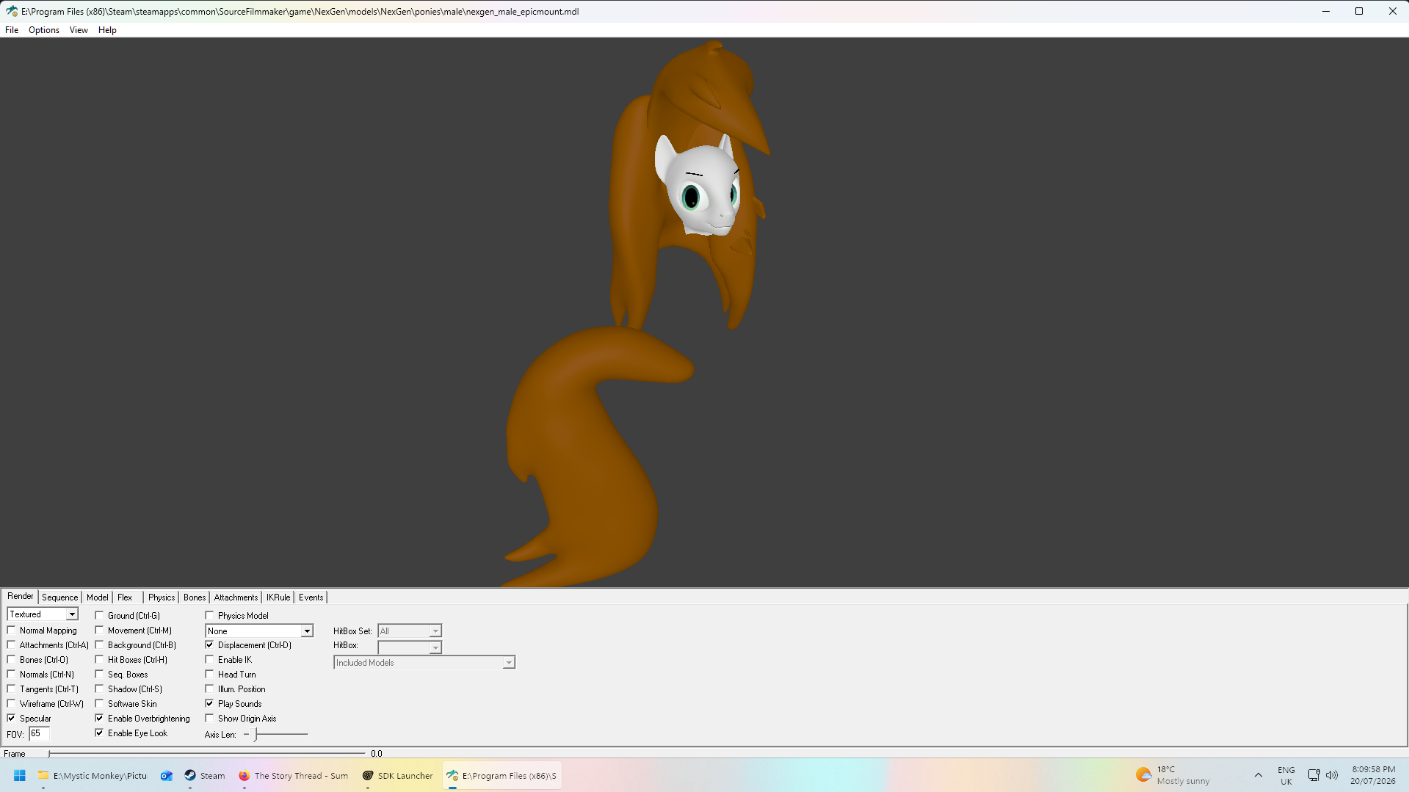Switch to Steam in the taskbar
This screenshot has width=1409, height=792.
205,775
